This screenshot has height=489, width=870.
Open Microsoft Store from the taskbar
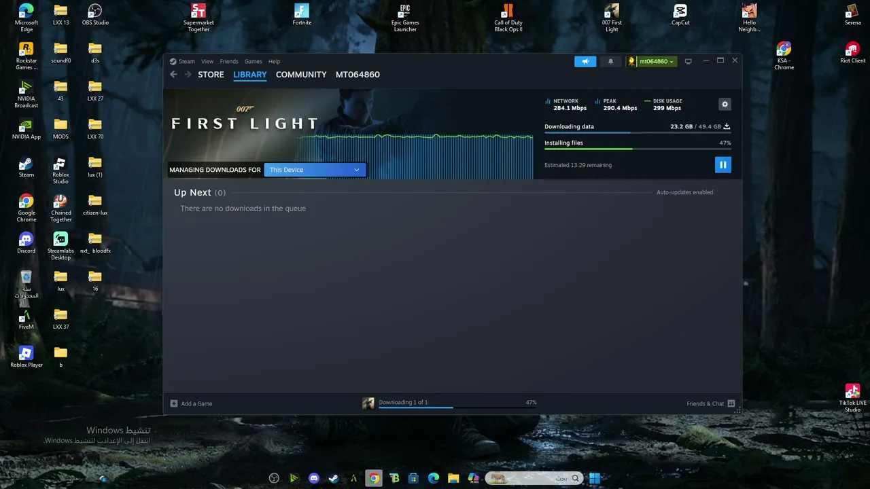413,478
